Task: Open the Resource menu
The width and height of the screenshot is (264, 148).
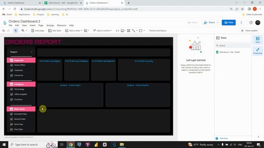Action: click(x=61, y=25)
